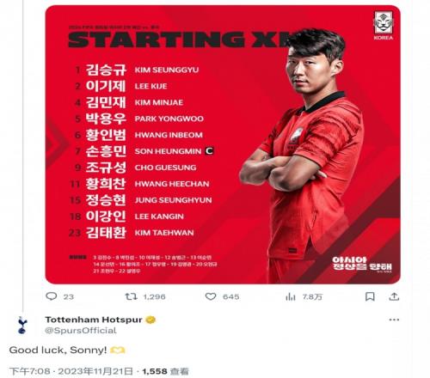The height and width of the screenshot is (378, 430).
Task: Click the 645 likes count
Action: tap(230, 296)
